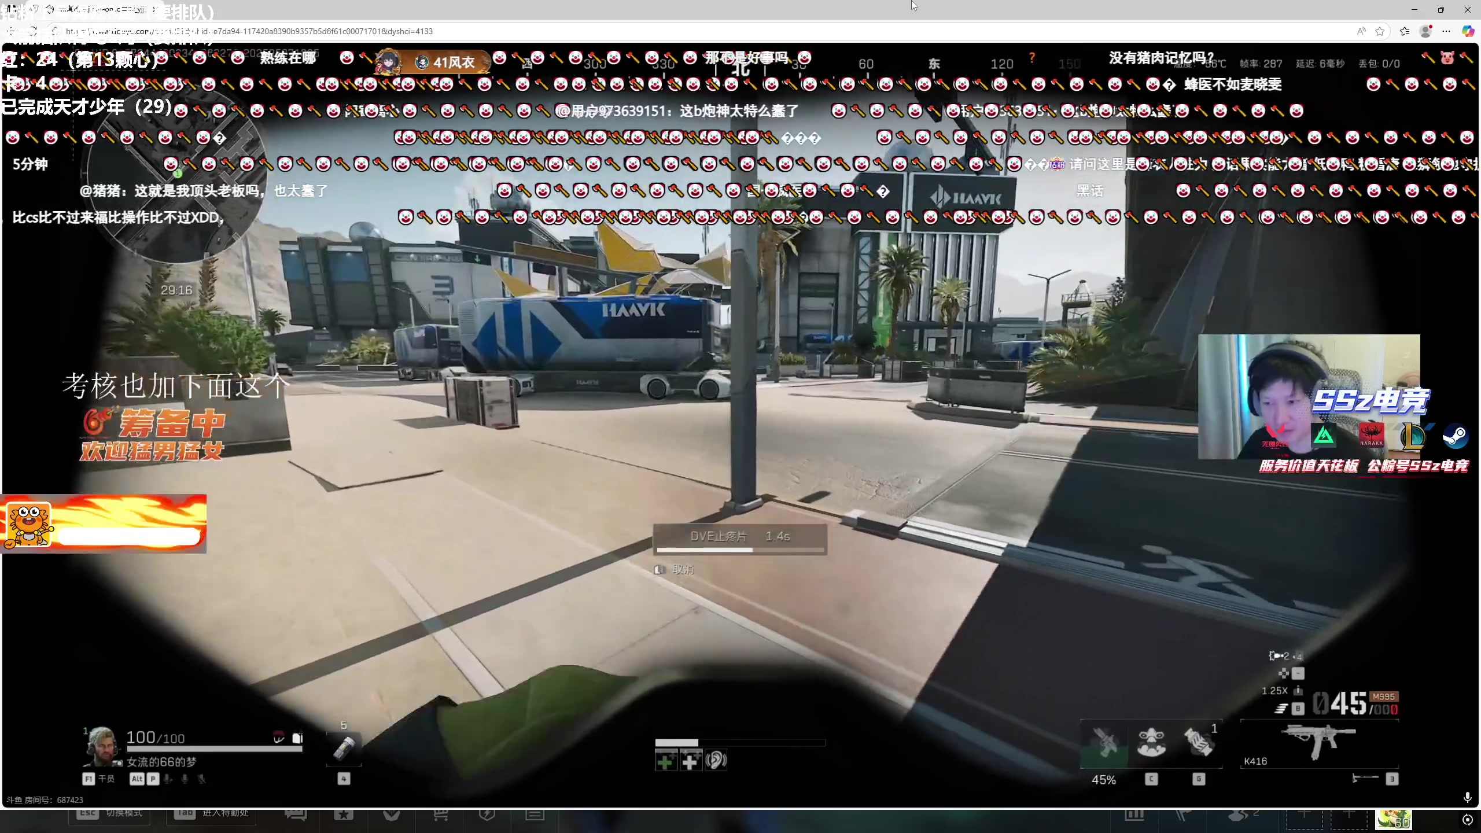Click the avatar thumbnail labeled 60
Screen dimensions: 1481x833
[1394, 820]
